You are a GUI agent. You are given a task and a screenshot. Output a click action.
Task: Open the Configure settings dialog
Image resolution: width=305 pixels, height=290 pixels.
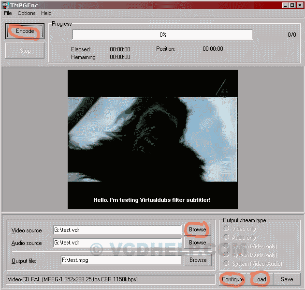click(x=232, y=279)
